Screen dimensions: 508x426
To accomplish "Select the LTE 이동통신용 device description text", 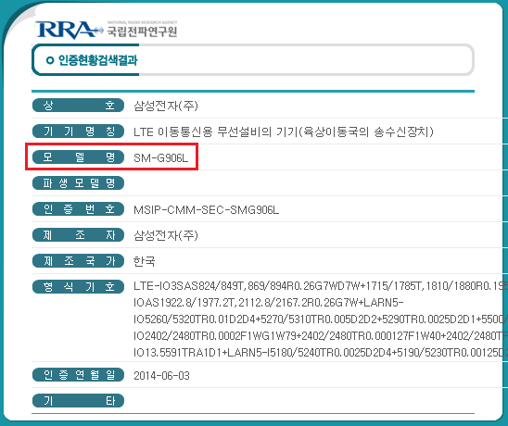I will point(284,132).
